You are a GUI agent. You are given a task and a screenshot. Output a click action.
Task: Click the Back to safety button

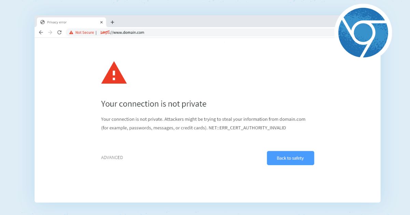290,158
